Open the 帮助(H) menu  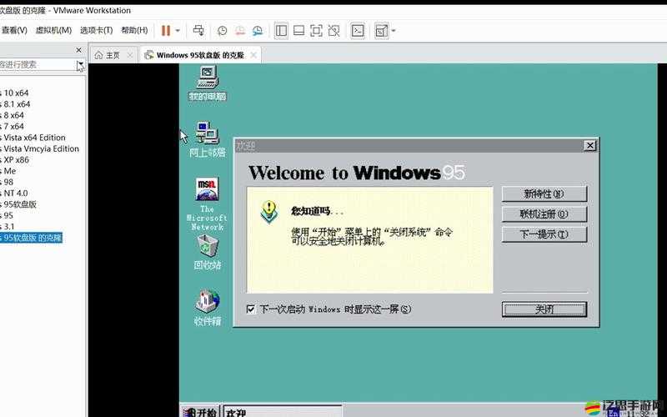134,30
